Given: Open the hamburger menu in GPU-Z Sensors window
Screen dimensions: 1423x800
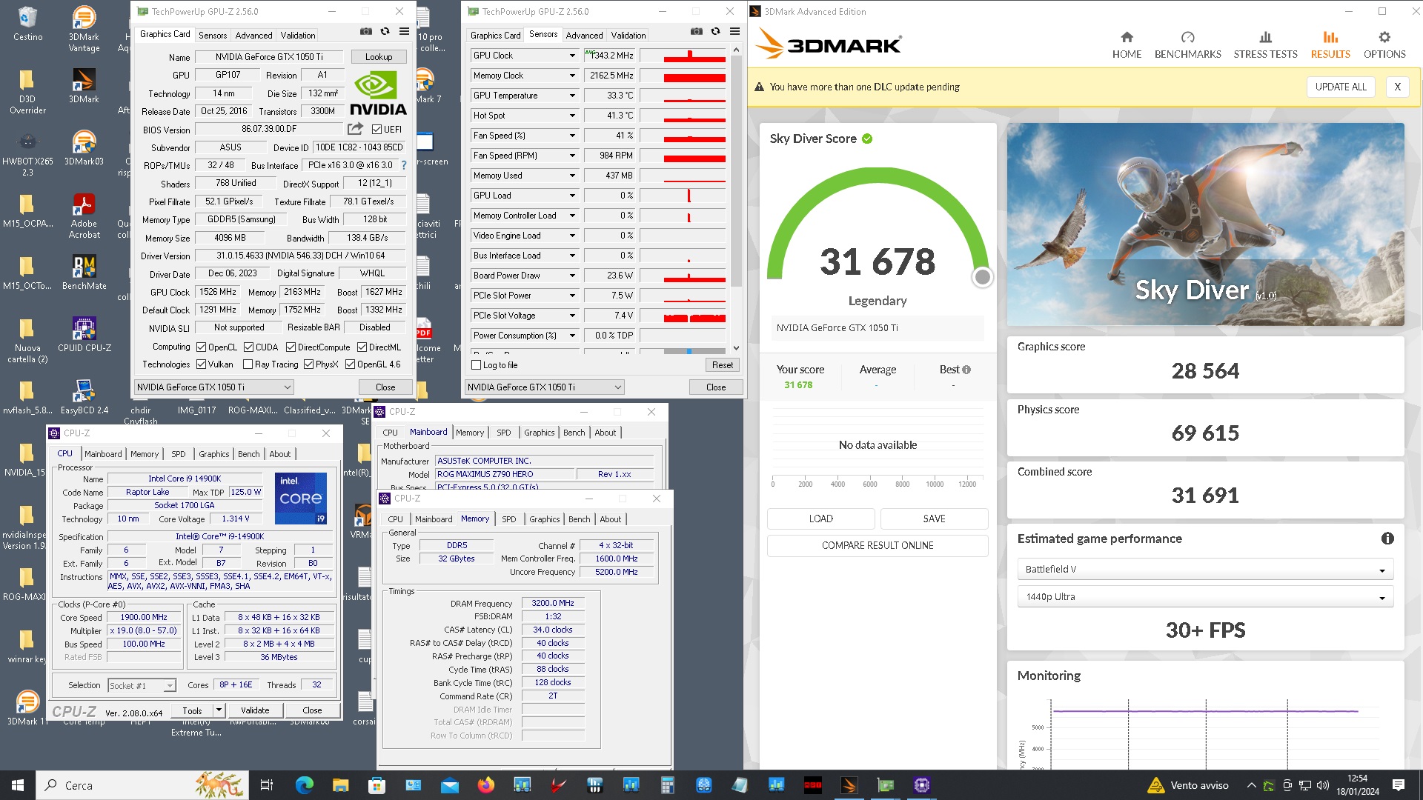Looking at the screenshot, I should tap(734, 31).
